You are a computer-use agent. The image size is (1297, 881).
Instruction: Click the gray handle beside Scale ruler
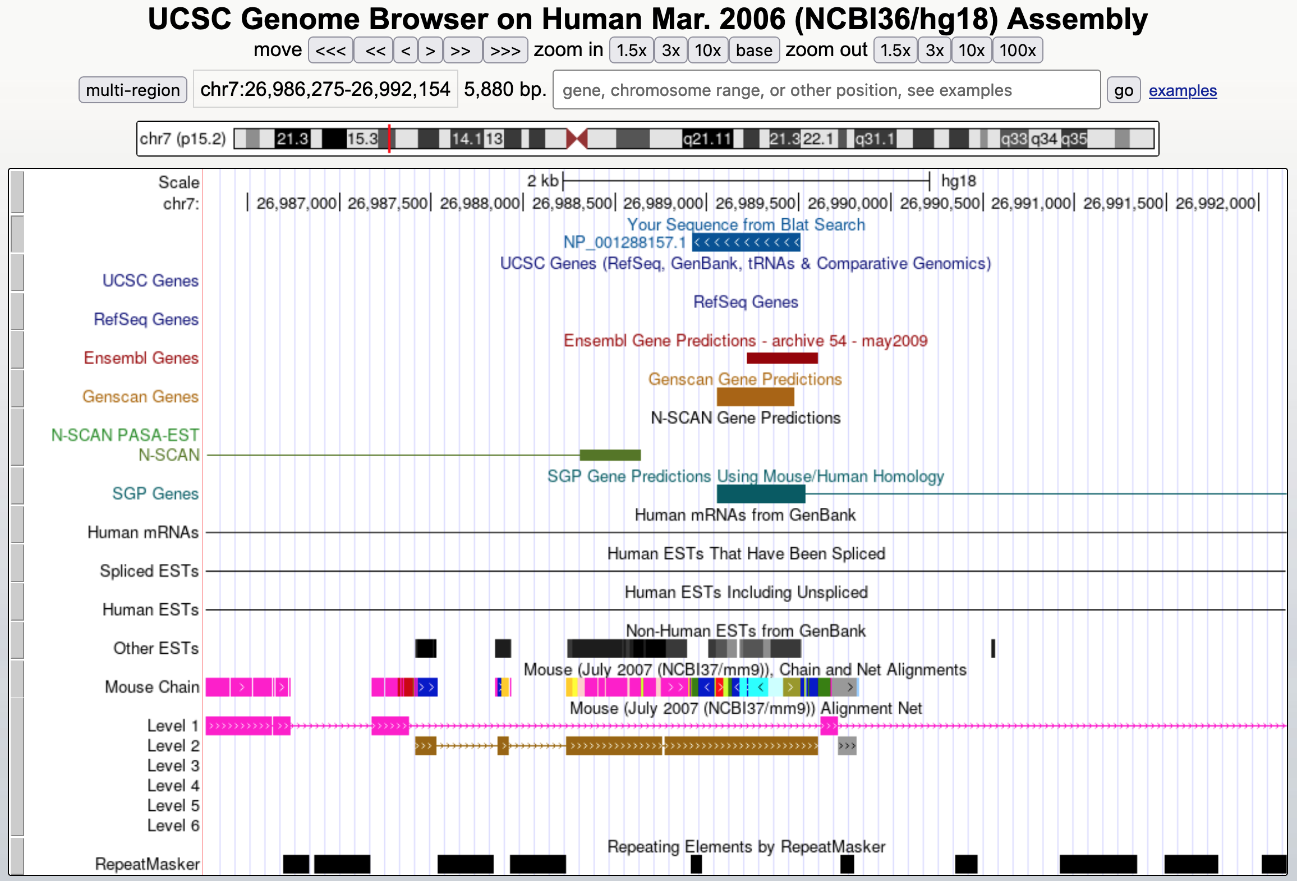coord(17,192)
